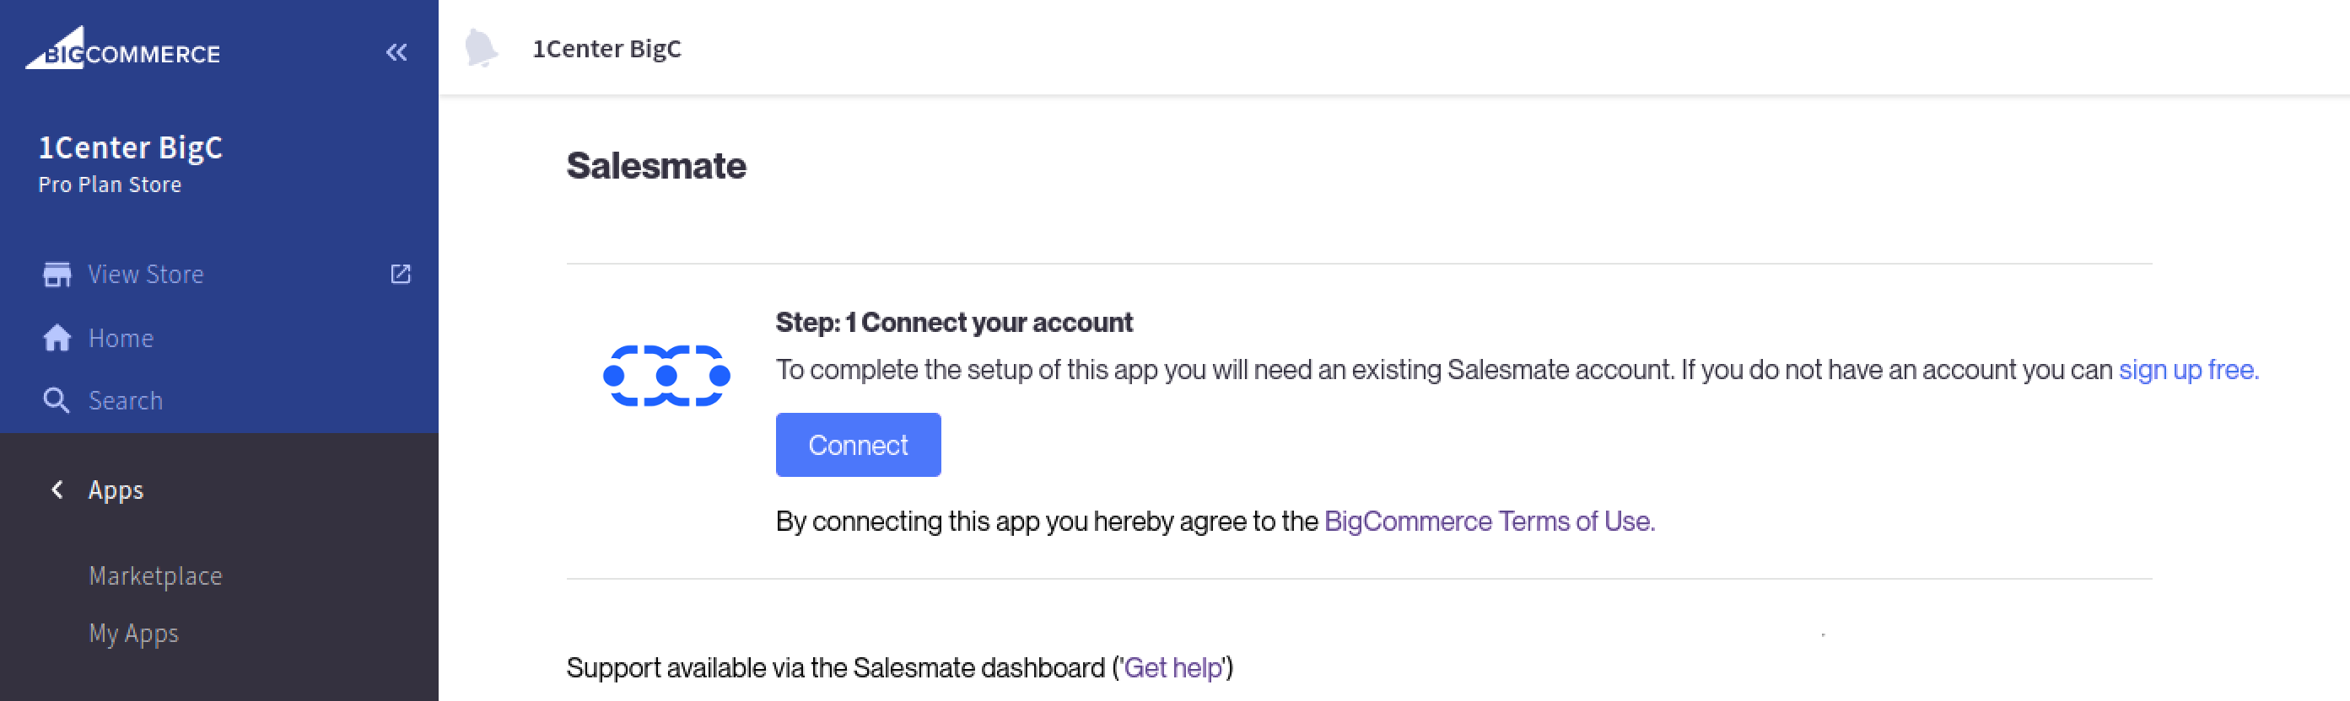Click the Home house icon
The image size is (2350, 701).
[57, 338]
